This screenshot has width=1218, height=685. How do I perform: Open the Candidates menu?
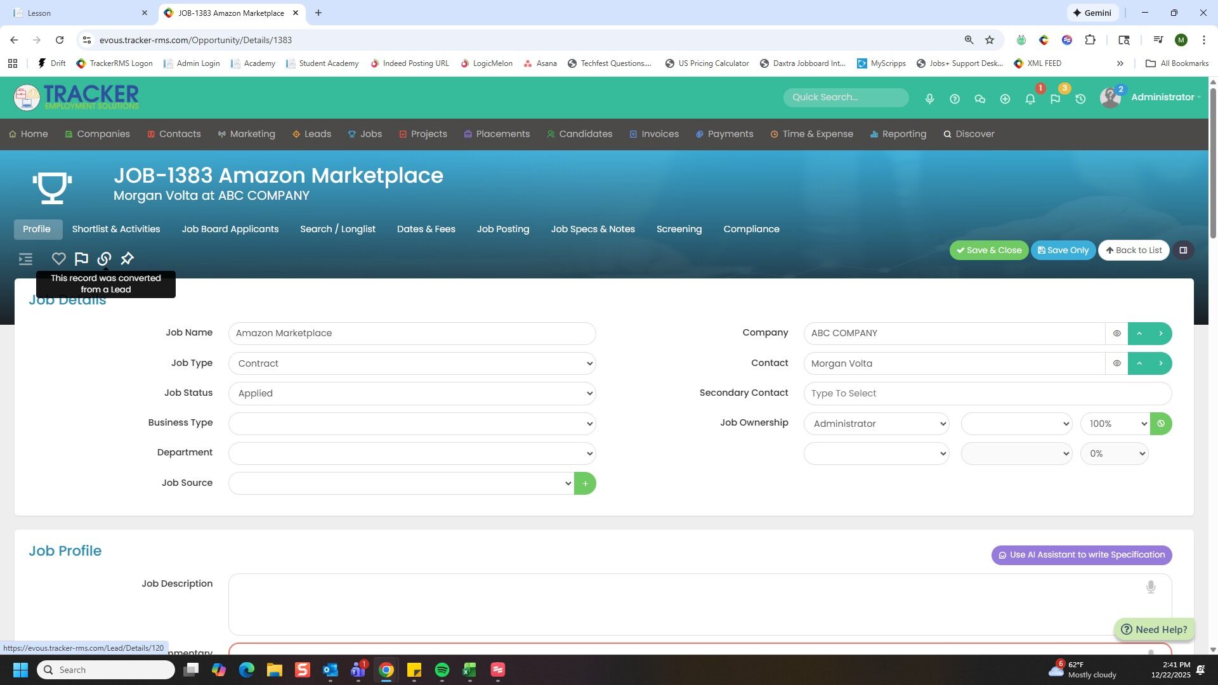[579, 134]
